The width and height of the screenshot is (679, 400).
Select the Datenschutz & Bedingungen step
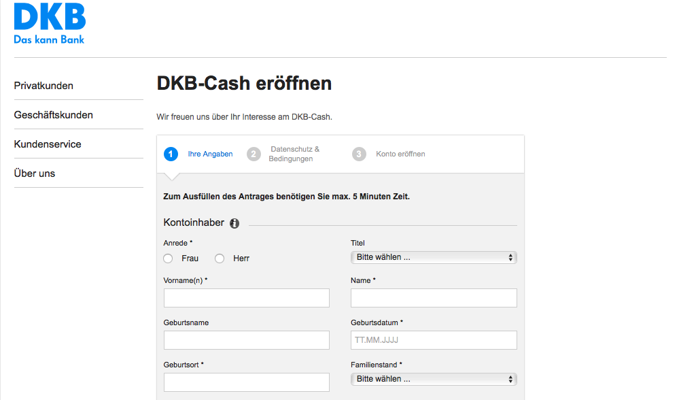click(x=294, y=154)
